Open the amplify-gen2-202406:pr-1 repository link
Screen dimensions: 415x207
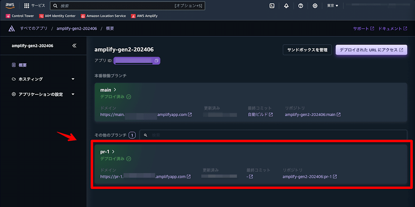click(x=310, y=177)
